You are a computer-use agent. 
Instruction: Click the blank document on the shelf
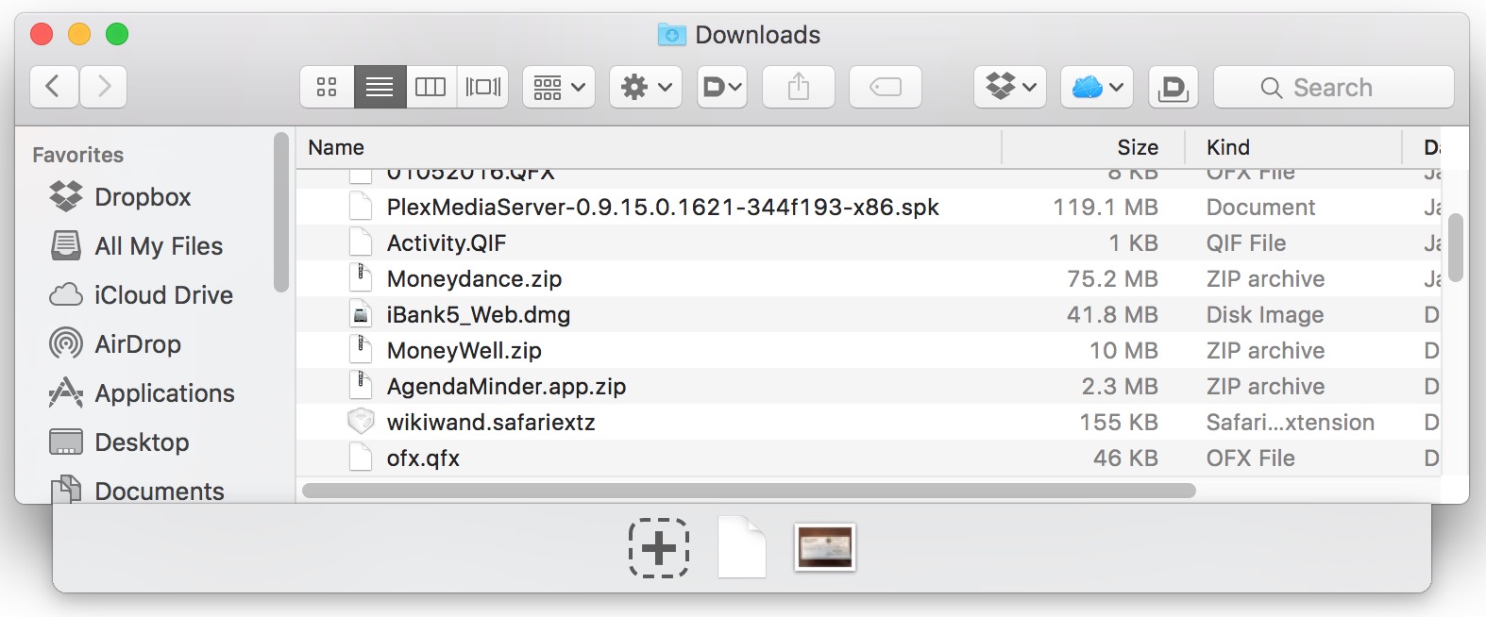point(742,547)
